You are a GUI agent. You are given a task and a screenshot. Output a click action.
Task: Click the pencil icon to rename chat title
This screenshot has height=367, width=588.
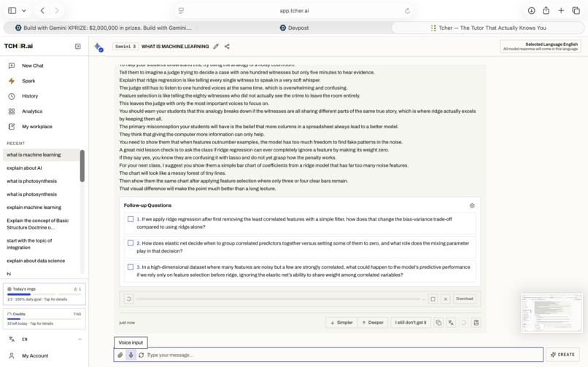coord(216,47)
